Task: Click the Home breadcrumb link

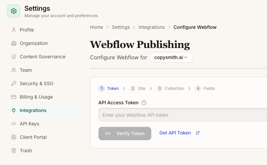Action: [96, 27]
